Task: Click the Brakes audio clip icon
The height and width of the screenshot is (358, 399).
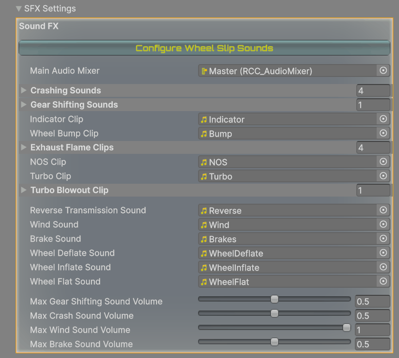Action: pyautogui.click(x=204, y=239)
